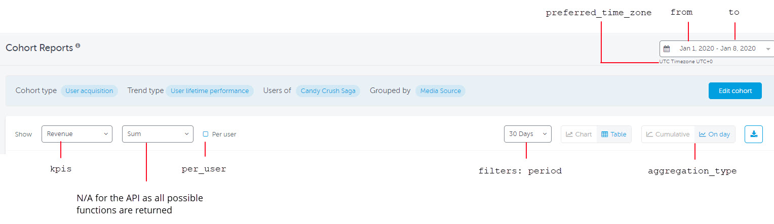This screenshot has height=224, width=774.
Task: Click the info icon beside Cohort Reports
Action: (x=78, y=46)
